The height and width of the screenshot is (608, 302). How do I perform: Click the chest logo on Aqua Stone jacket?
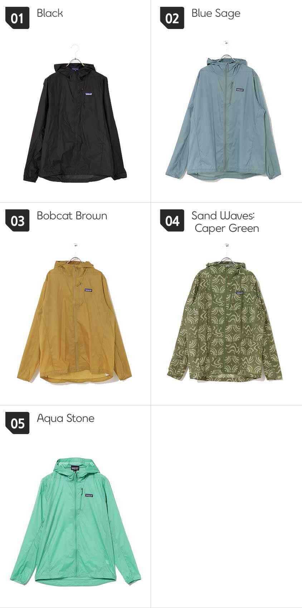(x=89, y=496)
